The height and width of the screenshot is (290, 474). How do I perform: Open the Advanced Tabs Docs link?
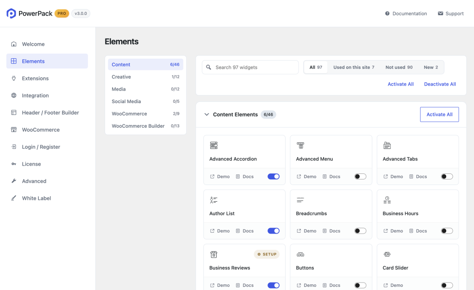click(x=418, y=176)
